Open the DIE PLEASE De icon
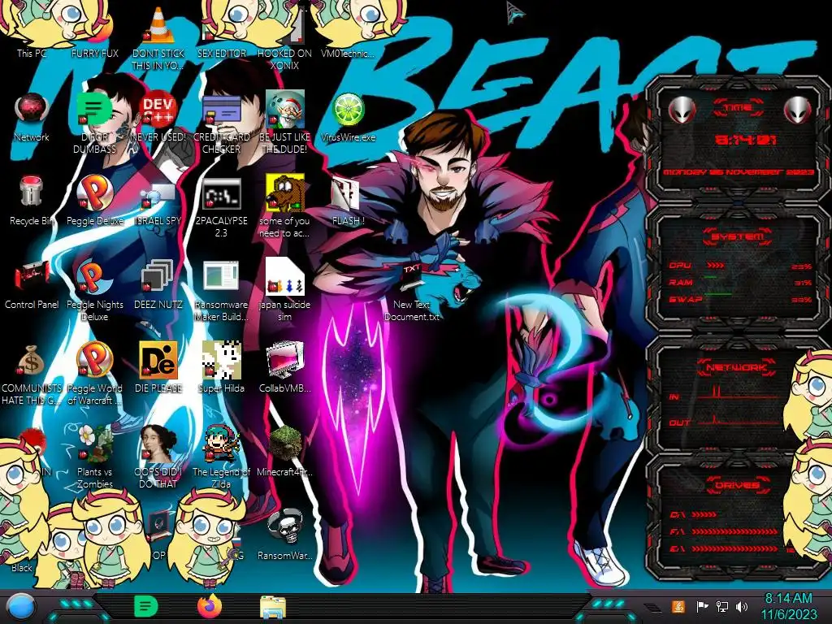Viewport: 832px width, 624px height. [x=158, y=367]
